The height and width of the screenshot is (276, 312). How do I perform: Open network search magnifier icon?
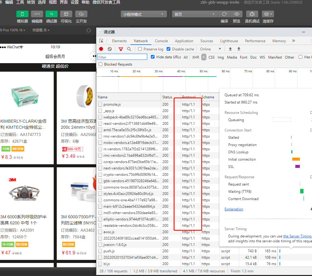[129, 49]
